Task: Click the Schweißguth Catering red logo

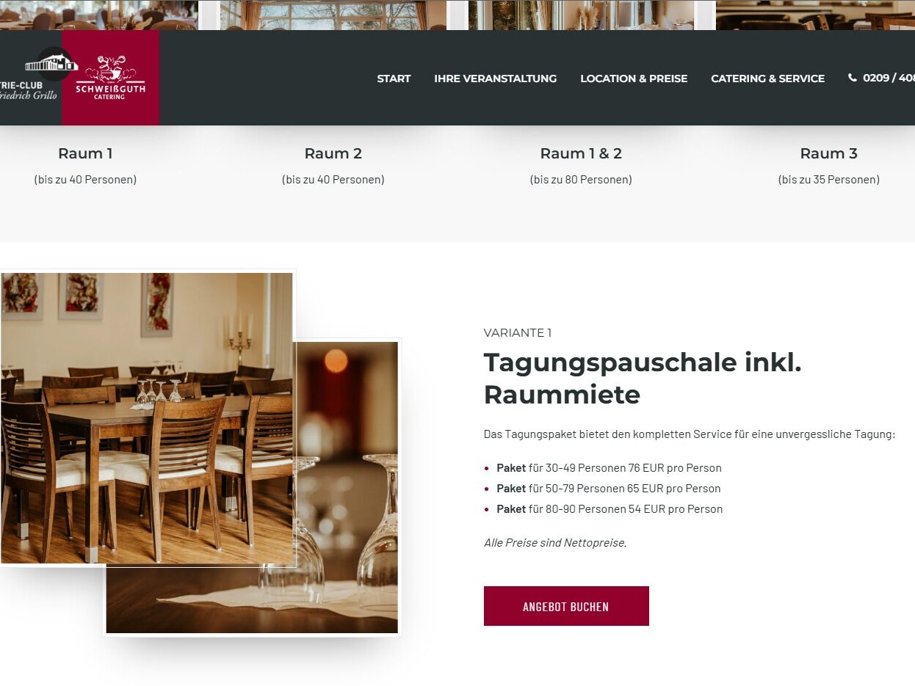Action: click(x=110, y=78)
